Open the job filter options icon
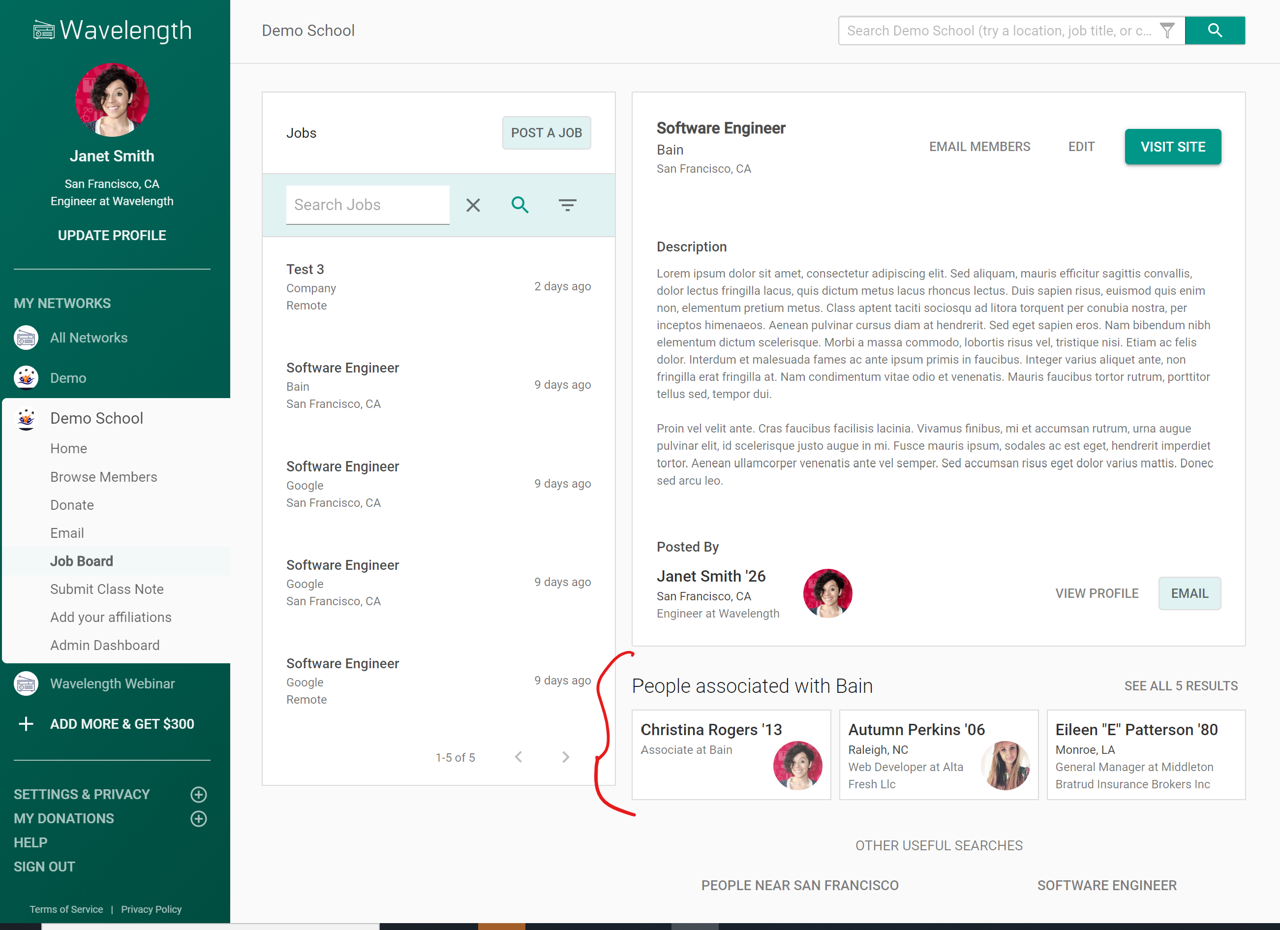This screenshot has height=930, width=1280. pos(567,205)
